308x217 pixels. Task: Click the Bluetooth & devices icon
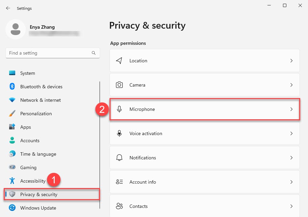coord(12,87)
